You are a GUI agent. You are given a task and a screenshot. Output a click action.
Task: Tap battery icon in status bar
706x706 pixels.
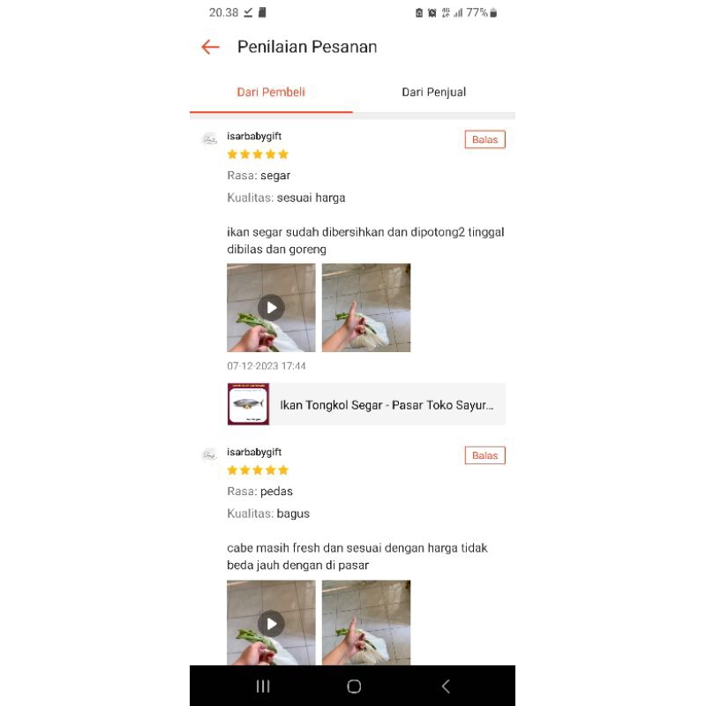tap(493, 12)
